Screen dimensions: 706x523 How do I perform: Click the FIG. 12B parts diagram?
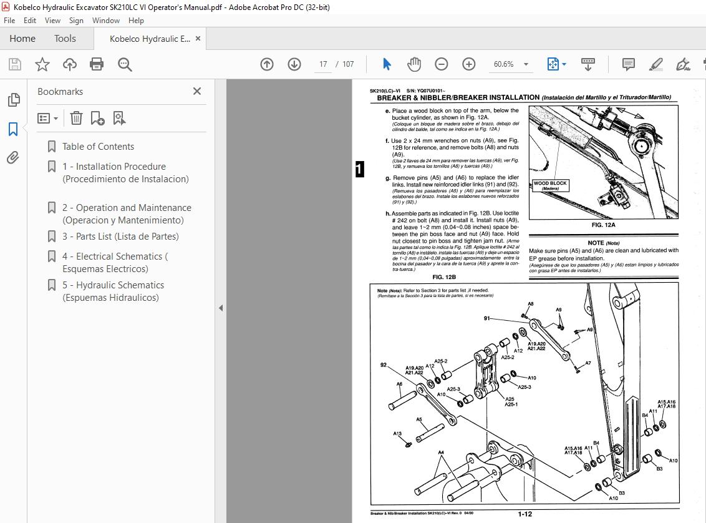pyautogui.click(x=525, y=394)
